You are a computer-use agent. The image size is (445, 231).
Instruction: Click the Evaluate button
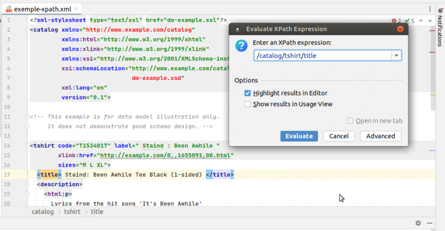tap(299, 136)
